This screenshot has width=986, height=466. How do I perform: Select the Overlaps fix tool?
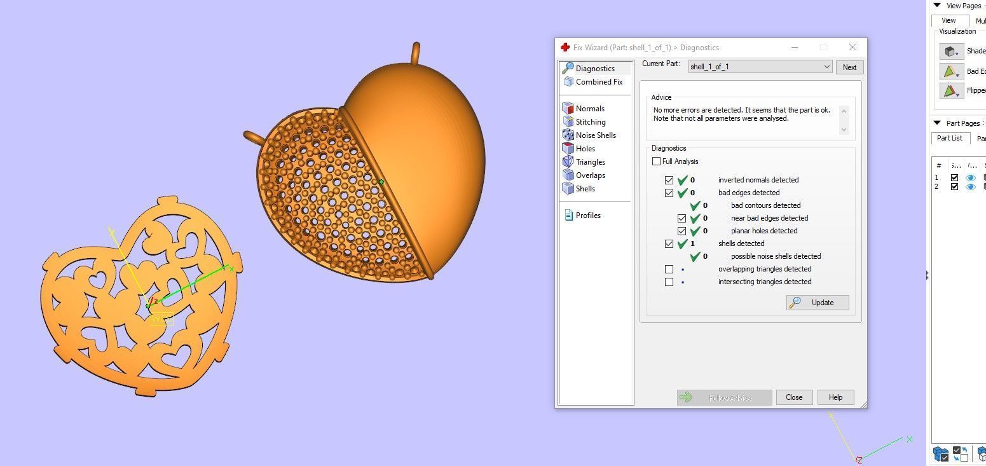(x=584, y=175)
